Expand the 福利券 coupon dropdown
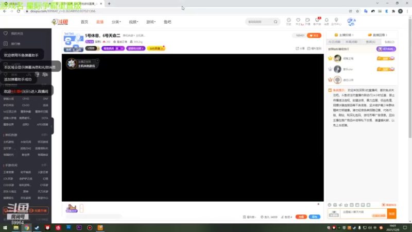 249,217
